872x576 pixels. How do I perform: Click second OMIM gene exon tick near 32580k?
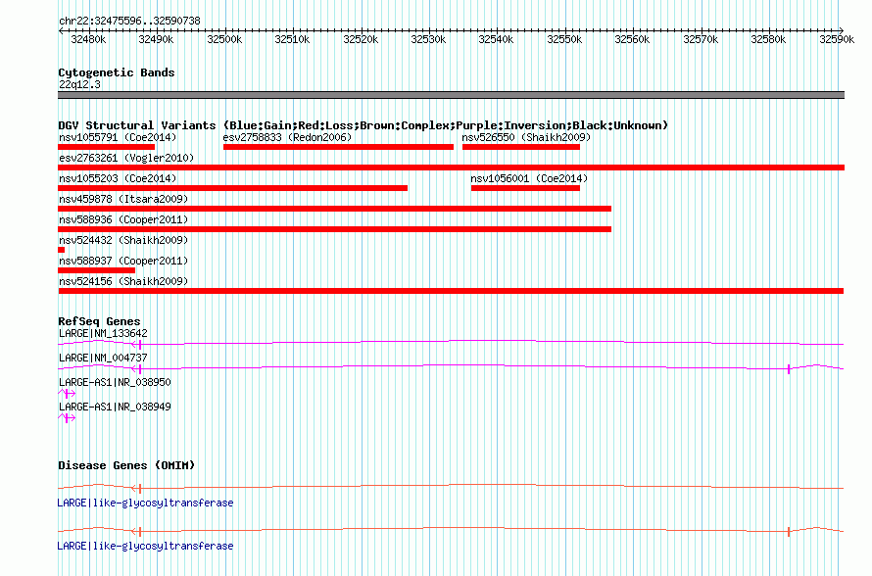(x=789, y=532)
